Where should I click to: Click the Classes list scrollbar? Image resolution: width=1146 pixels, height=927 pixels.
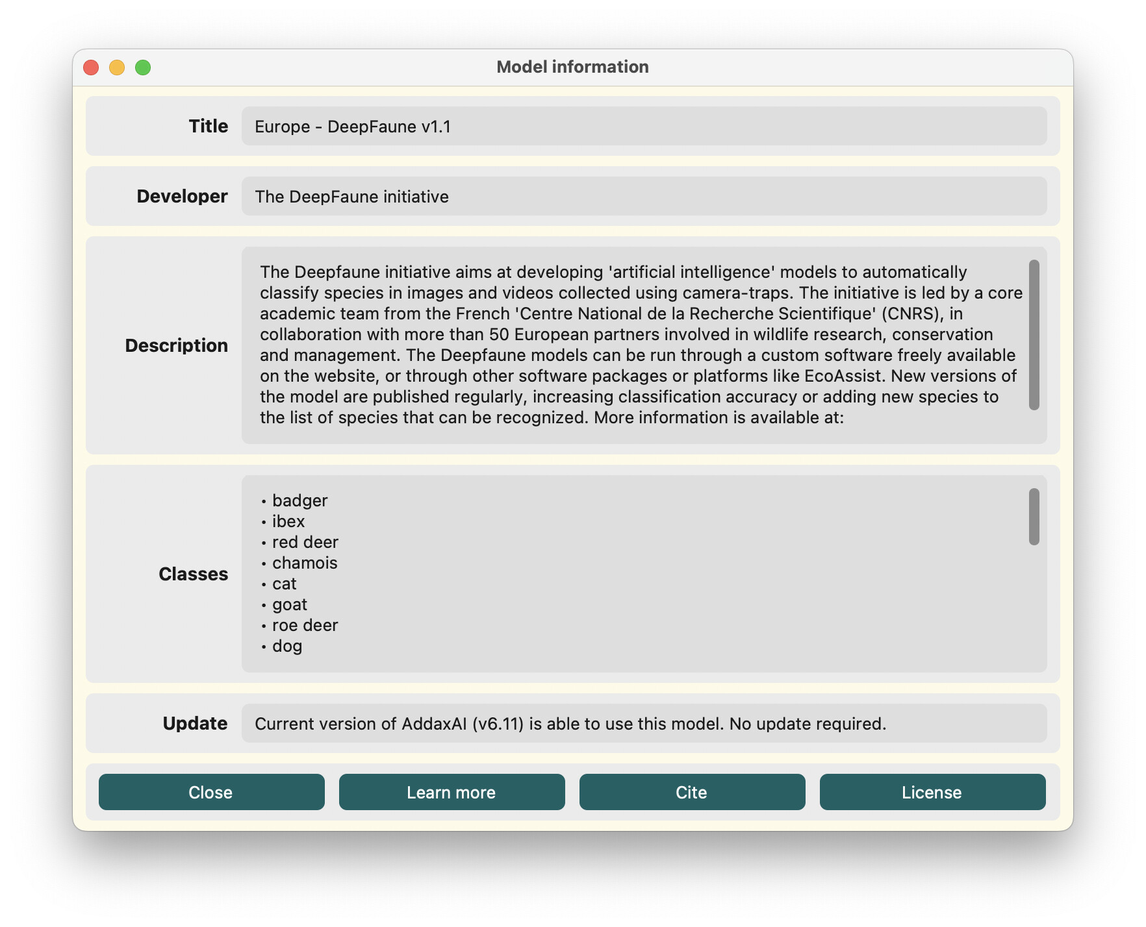1034,517
